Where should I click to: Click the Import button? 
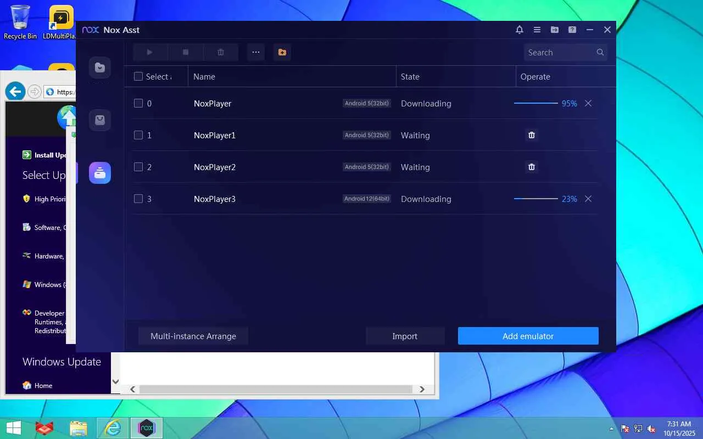[405, 336]
